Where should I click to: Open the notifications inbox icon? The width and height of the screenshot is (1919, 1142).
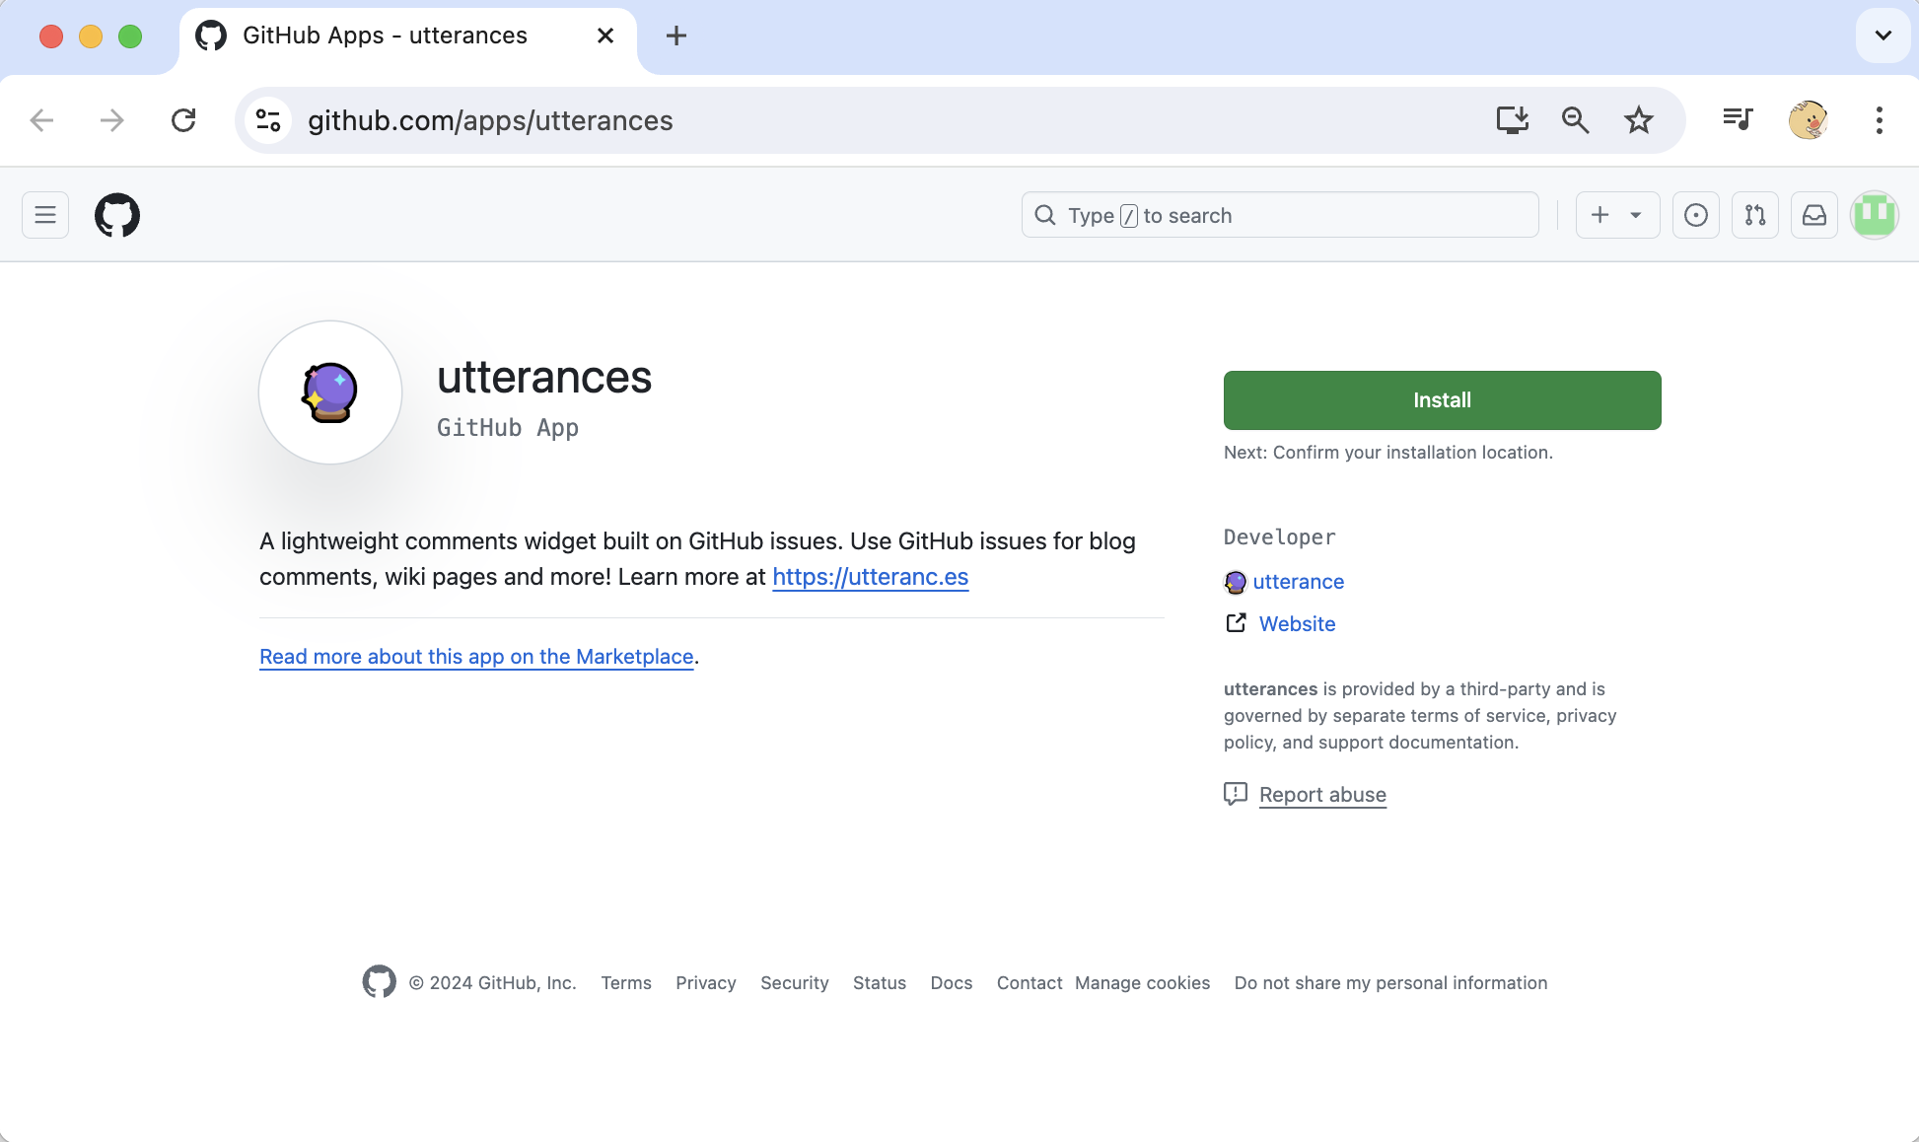(x=1814, y=215)
